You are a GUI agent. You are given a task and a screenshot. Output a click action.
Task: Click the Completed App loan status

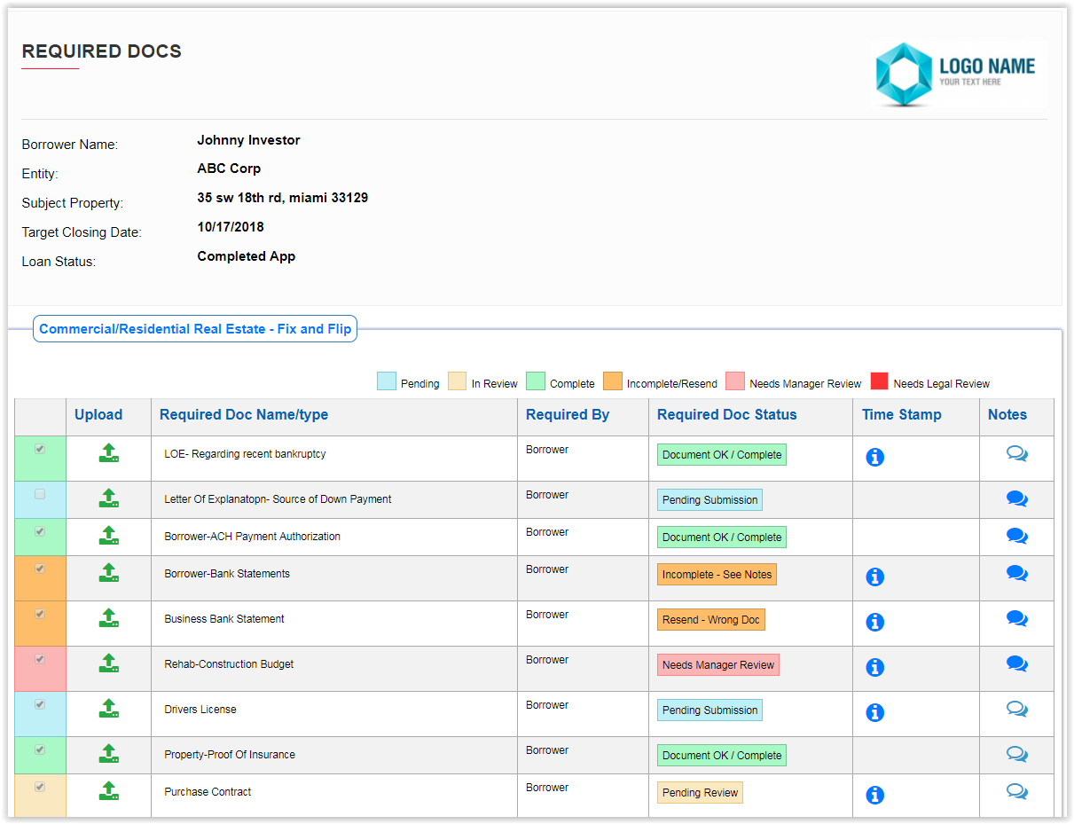click(x=246, y=256)
